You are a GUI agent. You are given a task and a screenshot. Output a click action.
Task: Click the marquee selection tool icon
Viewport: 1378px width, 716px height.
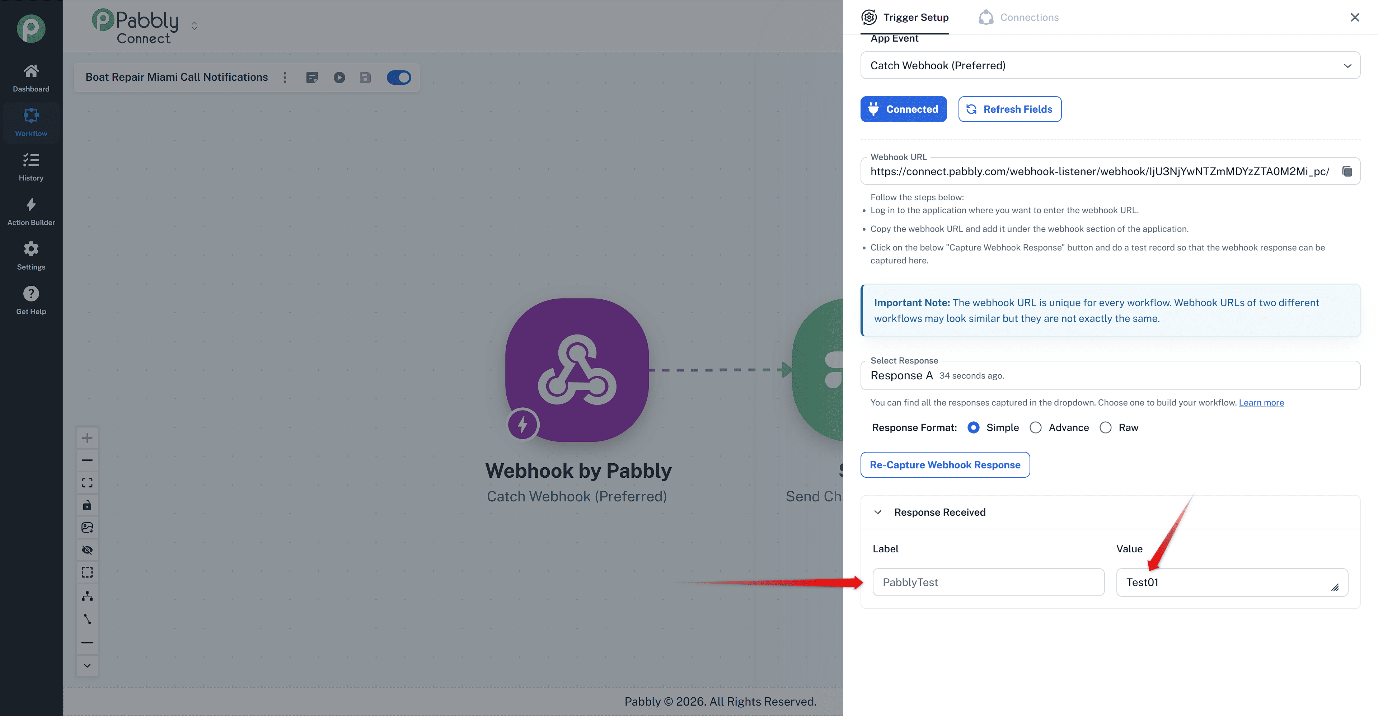(x=87, y=572)
